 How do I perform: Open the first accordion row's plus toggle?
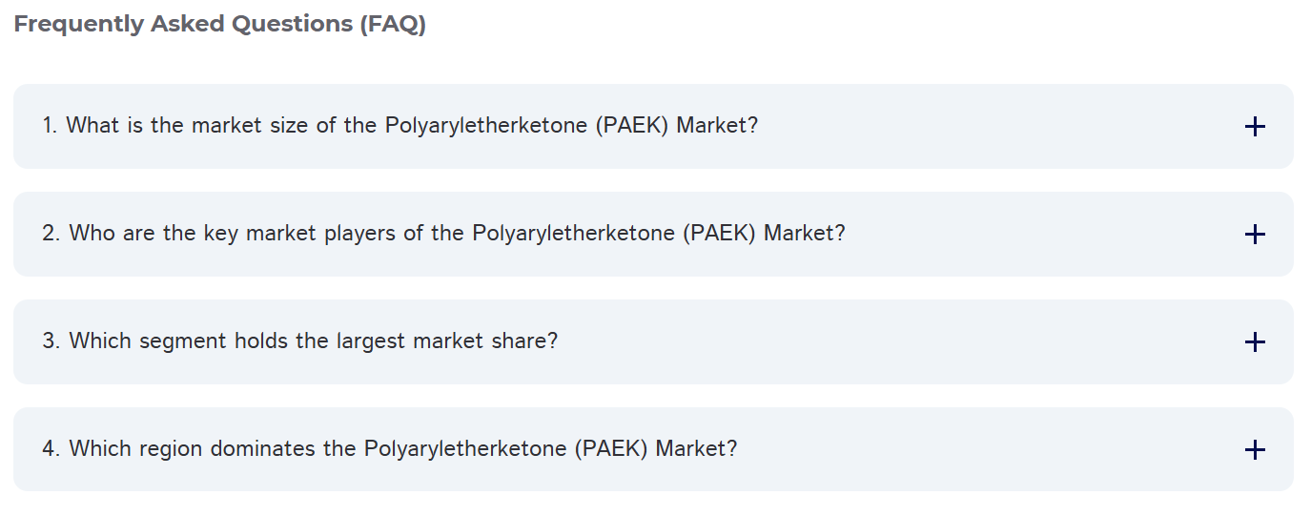tap(1255, 126)
